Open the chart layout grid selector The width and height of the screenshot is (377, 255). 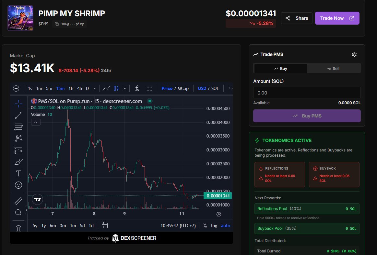coord(149,88)
